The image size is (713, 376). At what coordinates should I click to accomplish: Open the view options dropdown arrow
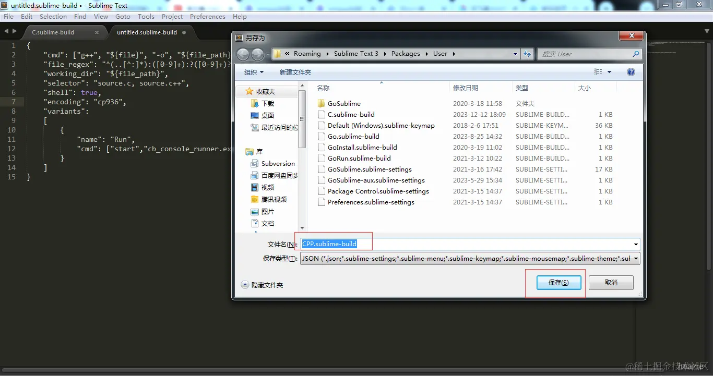point(609,72)
